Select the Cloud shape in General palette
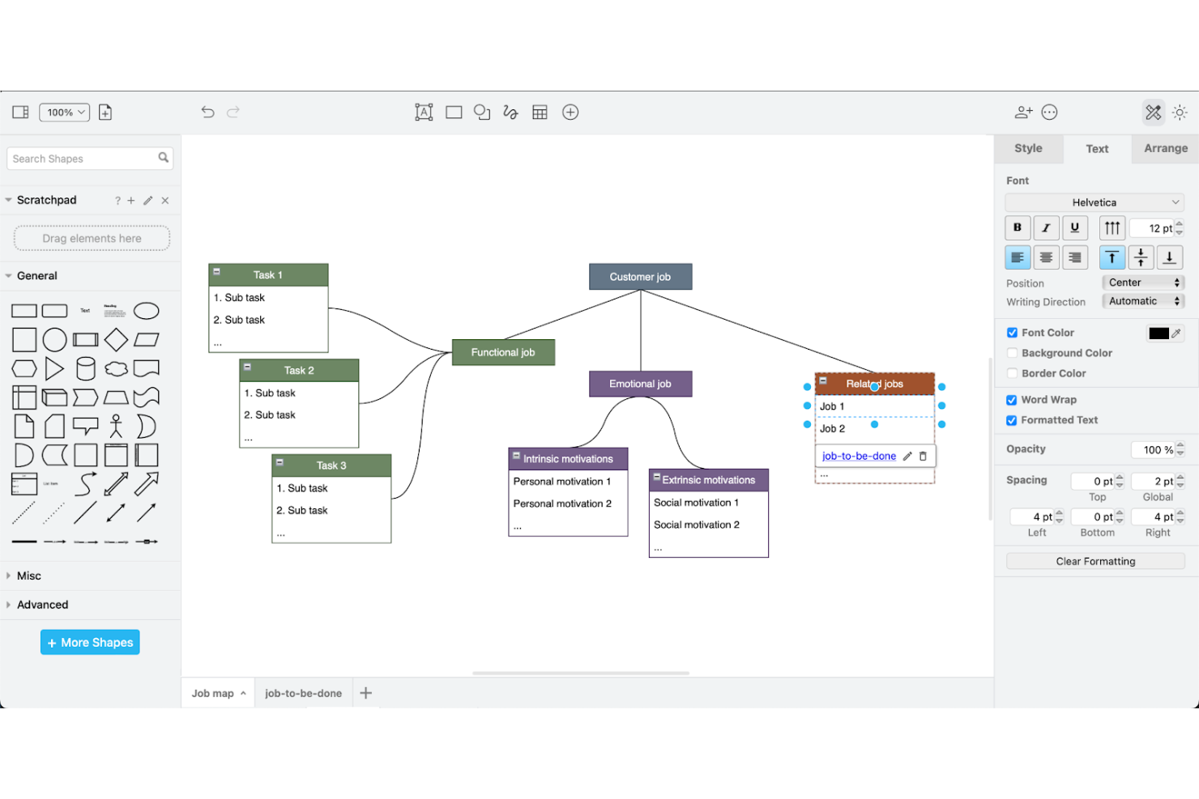Viewport: 1199px width, 799px height. point(116,369)
